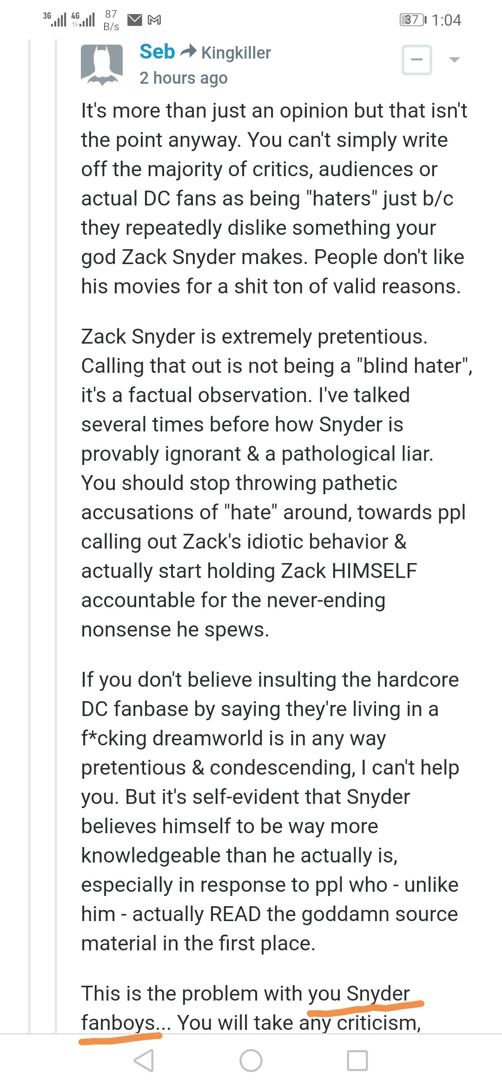Open Seb's Batman avatar
502x1088 pixels.
coord(102,65)
